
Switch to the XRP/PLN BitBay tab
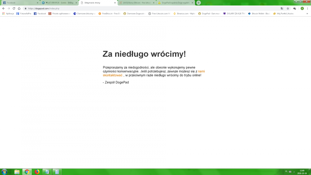click(x=58, y=3)
